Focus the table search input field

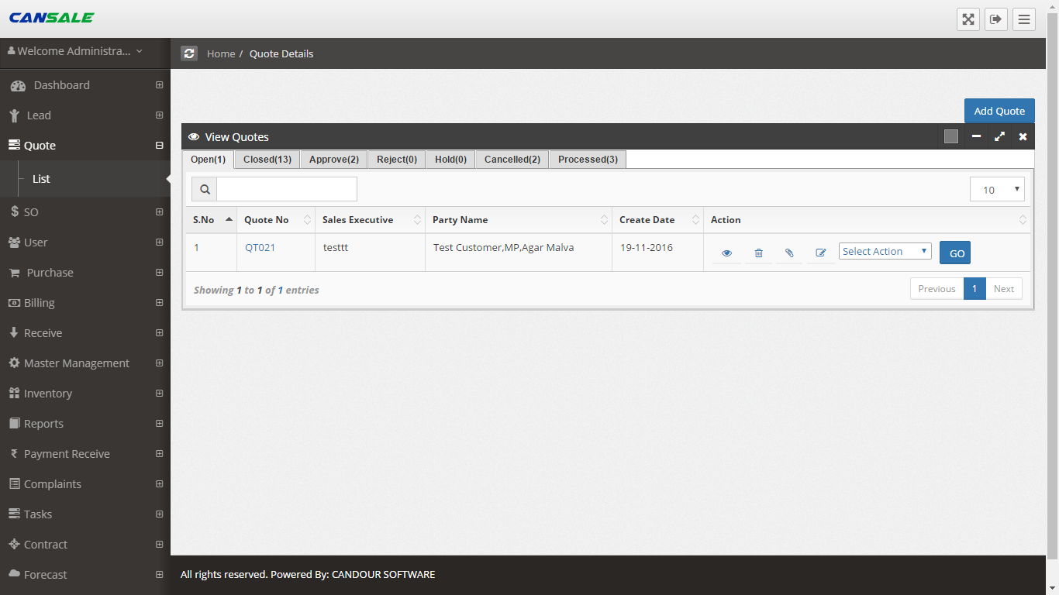(287, 189)
